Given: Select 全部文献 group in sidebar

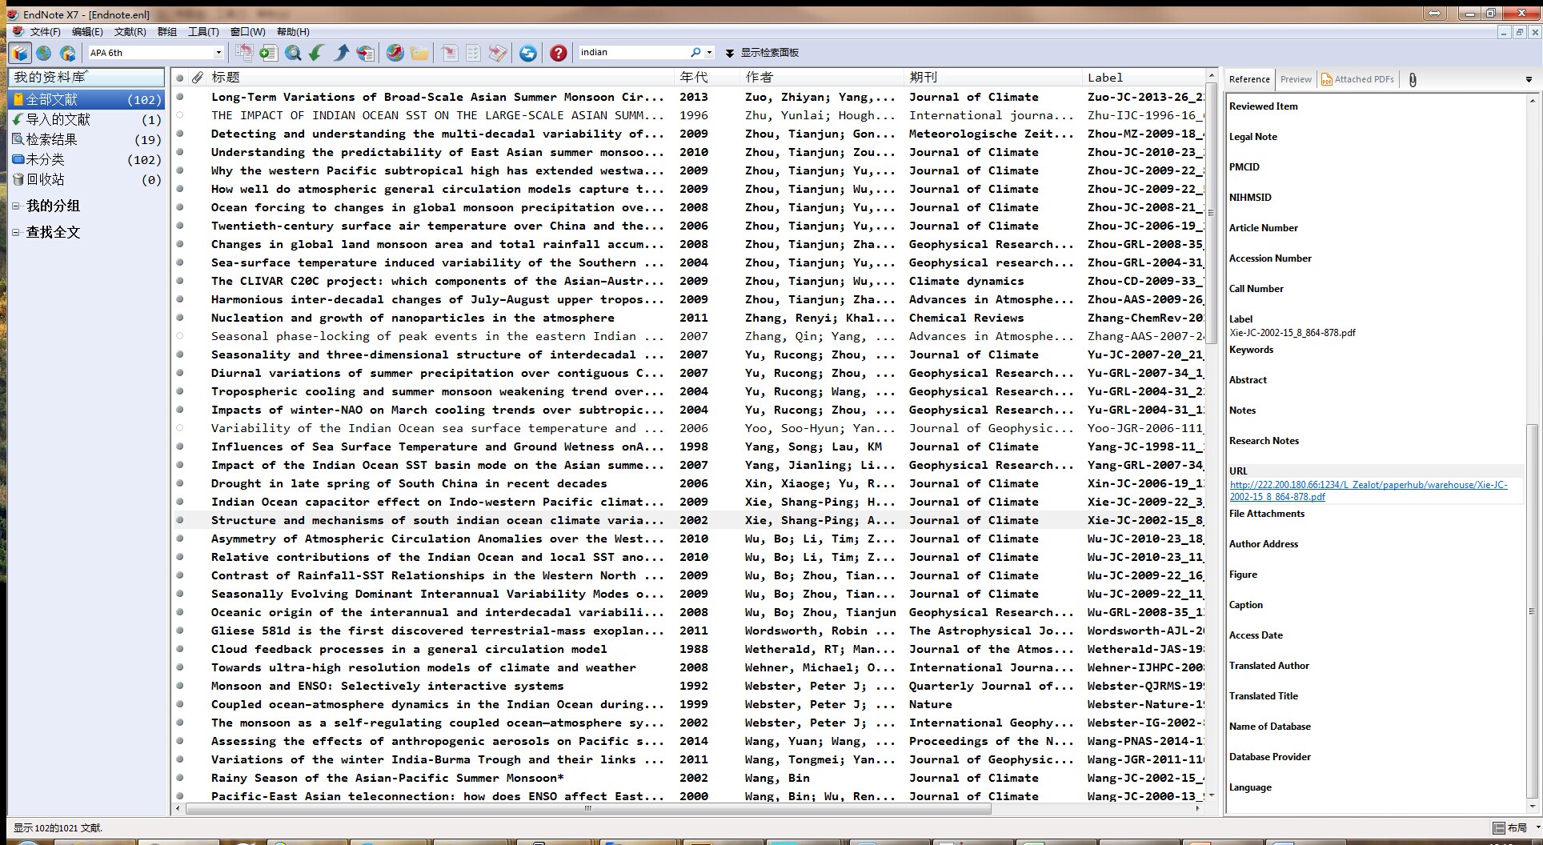Looking at the screenshot, I should [86, 100].
